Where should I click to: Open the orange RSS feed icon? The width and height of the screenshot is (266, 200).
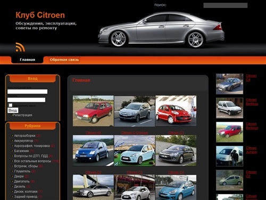tap(20, 47)
